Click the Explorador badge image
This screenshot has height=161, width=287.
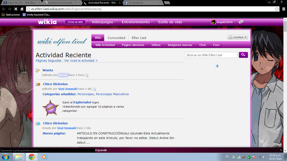(x=51, y=108)
